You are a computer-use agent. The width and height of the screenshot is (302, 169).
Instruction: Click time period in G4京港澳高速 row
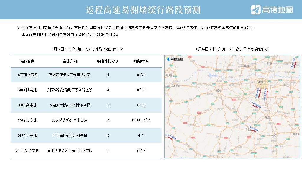click(x=141, y=75)
